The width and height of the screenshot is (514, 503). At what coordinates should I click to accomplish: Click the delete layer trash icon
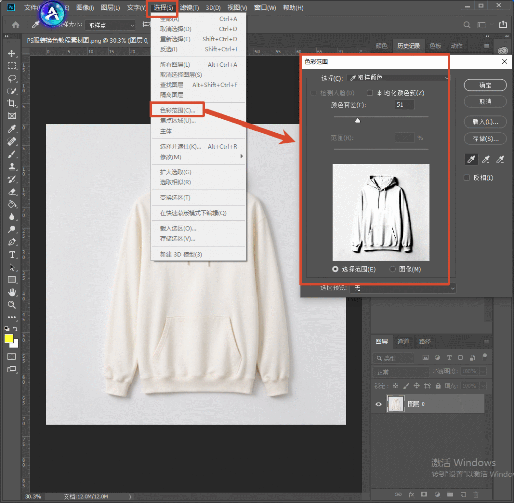point(476,494)
